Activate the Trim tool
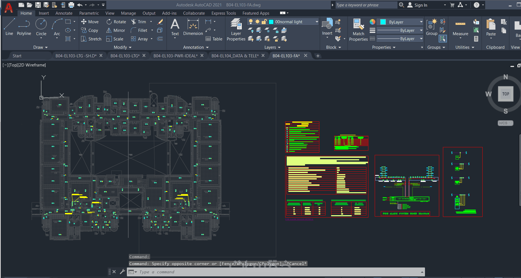521x278 pixels. point(138,22)
